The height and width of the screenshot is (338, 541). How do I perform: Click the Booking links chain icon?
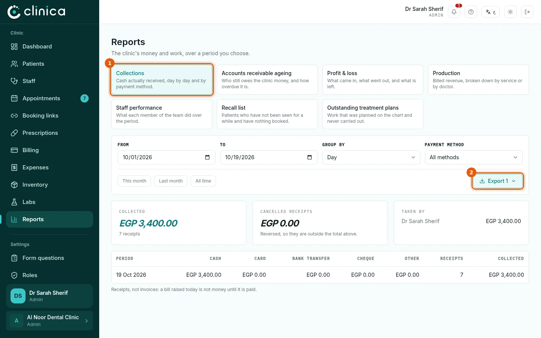tap(14, 116)
